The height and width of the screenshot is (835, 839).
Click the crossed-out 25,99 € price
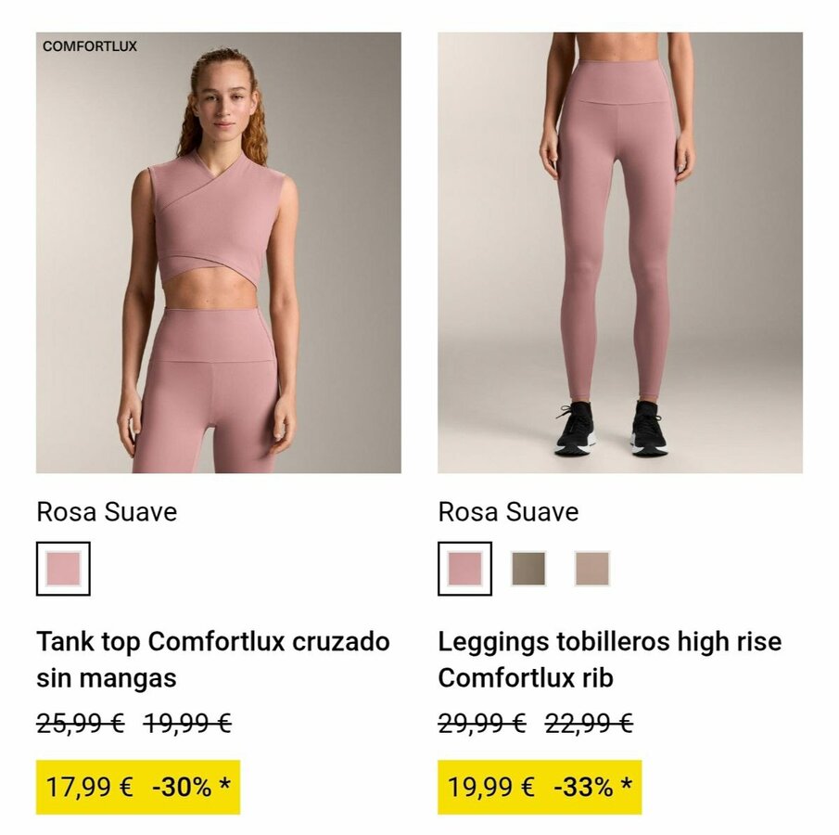point(81,724)
